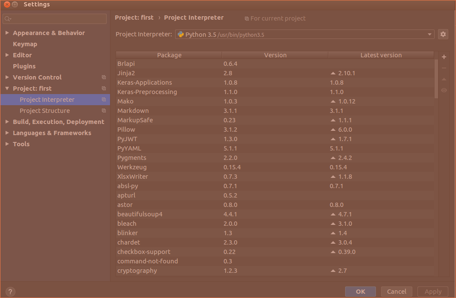
Task: Click the Cancel button
Action: (x=396, y=292)
